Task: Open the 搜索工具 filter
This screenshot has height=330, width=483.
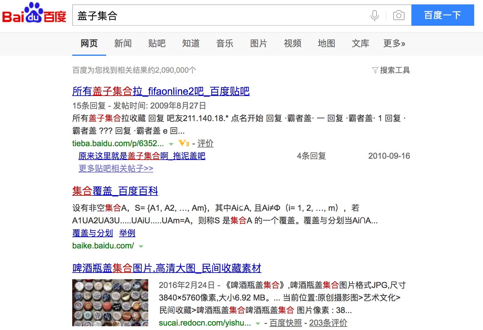Action: [391, 70]
